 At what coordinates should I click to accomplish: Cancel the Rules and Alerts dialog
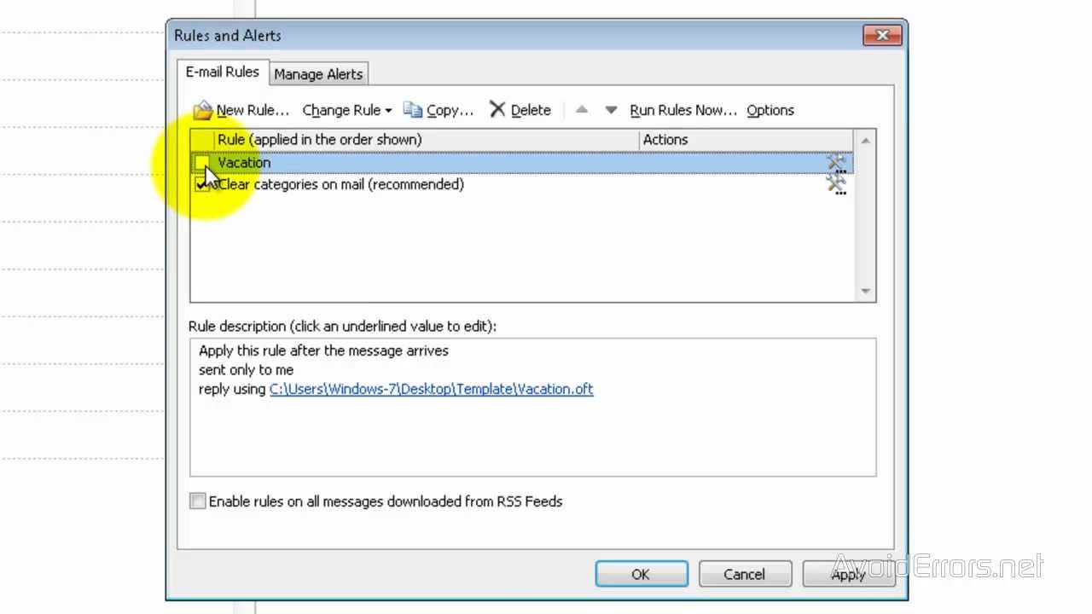point(744,574)
